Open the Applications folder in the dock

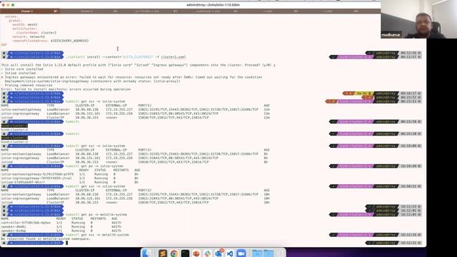pos(257,253)
